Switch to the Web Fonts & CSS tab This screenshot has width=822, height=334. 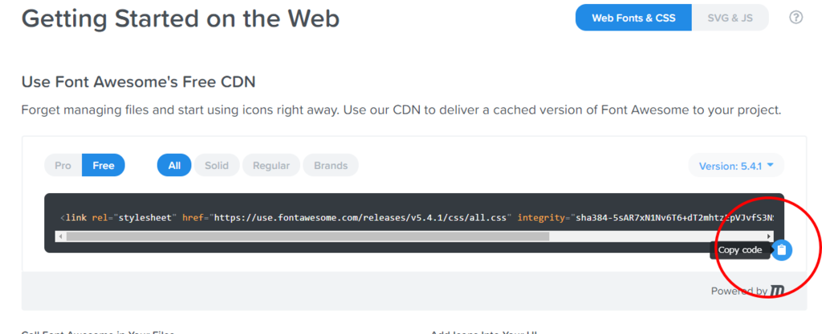634,18
